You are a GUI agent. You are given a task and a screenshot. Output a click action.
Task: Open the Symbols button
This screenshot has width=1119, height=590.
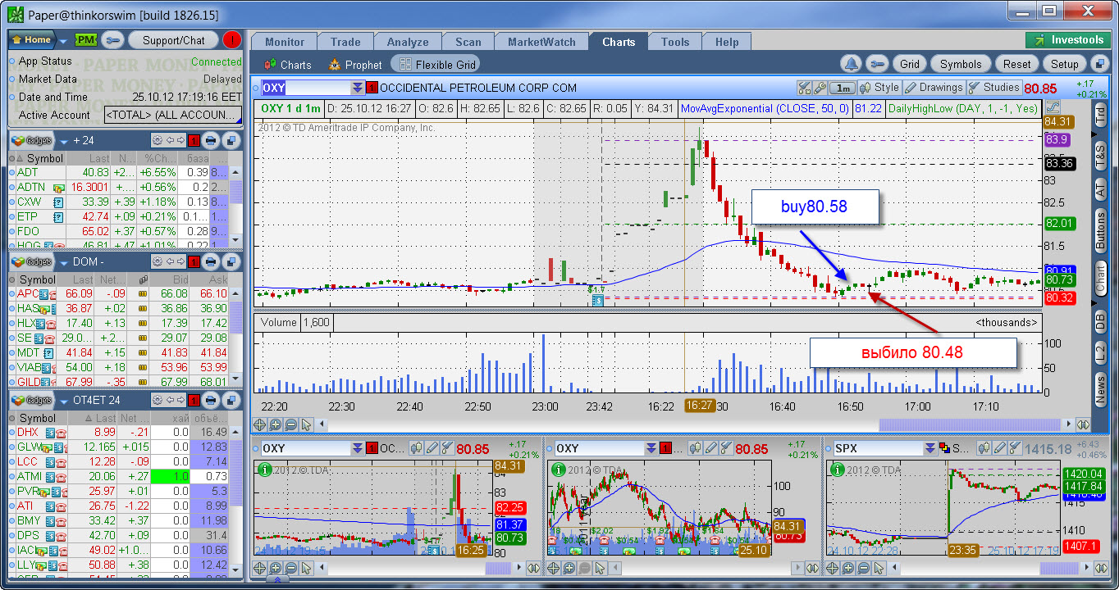coord(961,64)
